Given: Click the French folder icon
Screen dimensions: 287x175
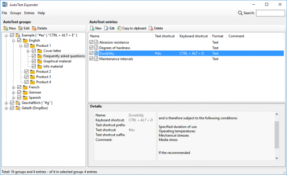Looking at the screenshot, I should click(x=25, y=87).
